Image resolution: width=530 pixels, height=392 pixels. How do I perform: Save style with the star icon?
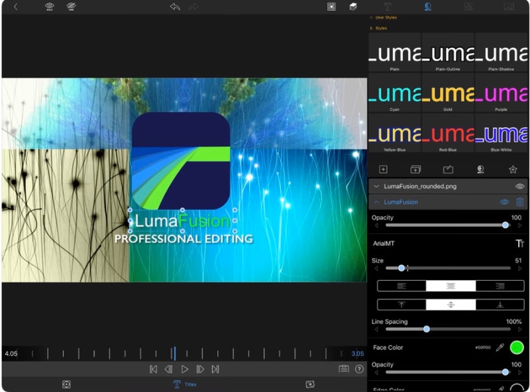point(513,170)
